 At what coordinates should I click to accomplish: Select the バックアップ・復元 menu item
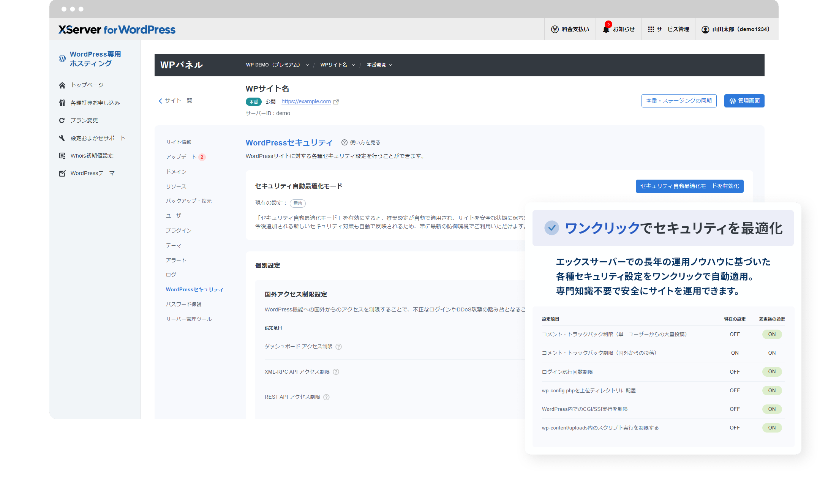[189, 201]
